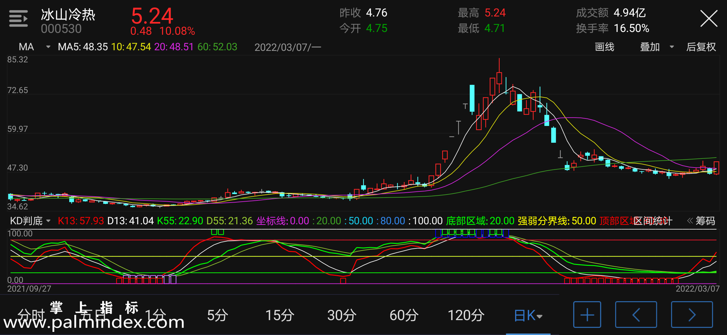The width and height of the screenshot is (727, 335).
Task: Switch to the 60分 period tab
Action: [x=404, y=315]
